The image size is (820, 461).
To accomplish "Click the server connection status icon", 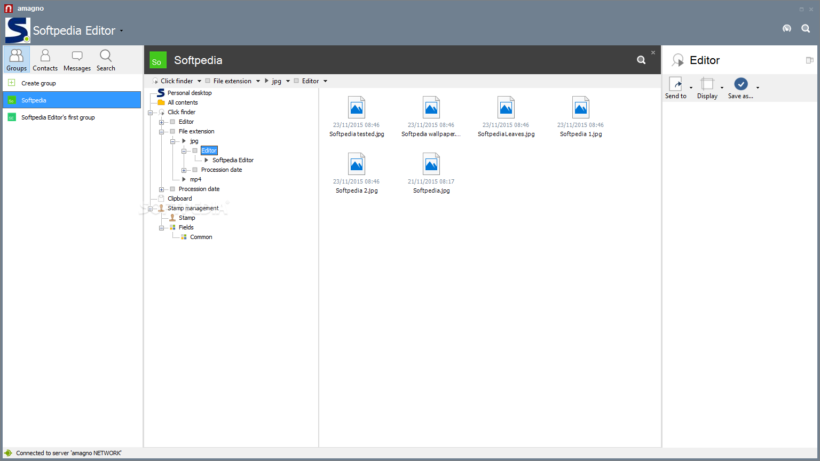I will (x=8, y=453).
